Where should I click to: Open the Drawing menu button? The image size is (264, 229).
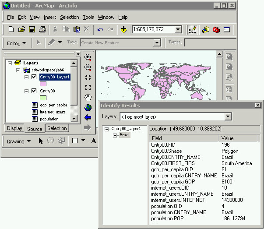(x=19, y=141)
